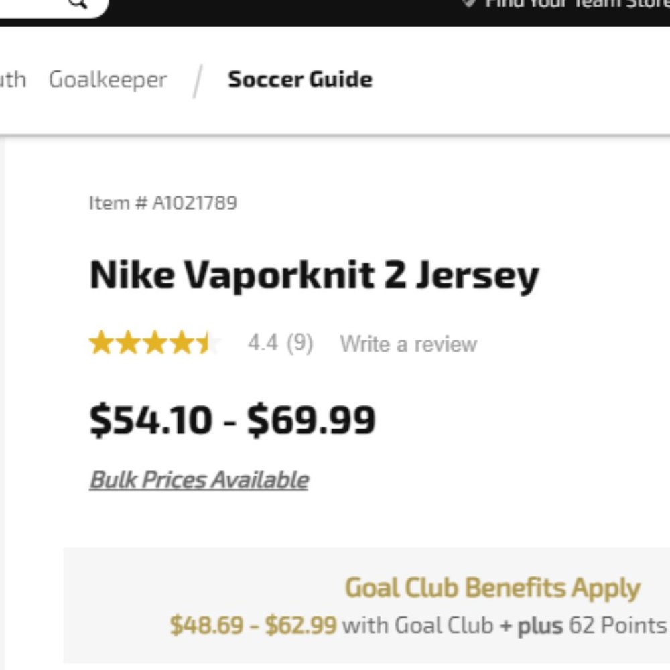
Task: Click the Nike Vaporknit 2 Jersey product title
Action: pyautogui.click(x=316, y=275)
